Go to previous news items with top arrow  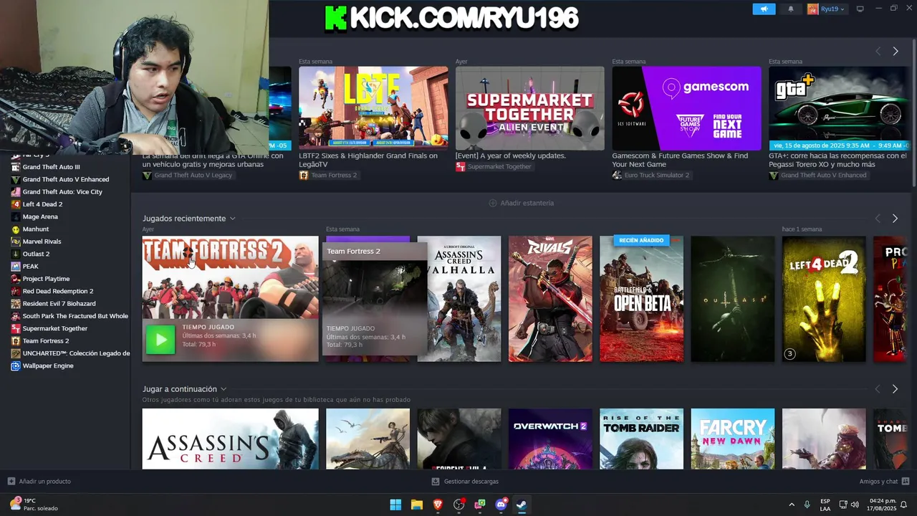coord(878,51)
